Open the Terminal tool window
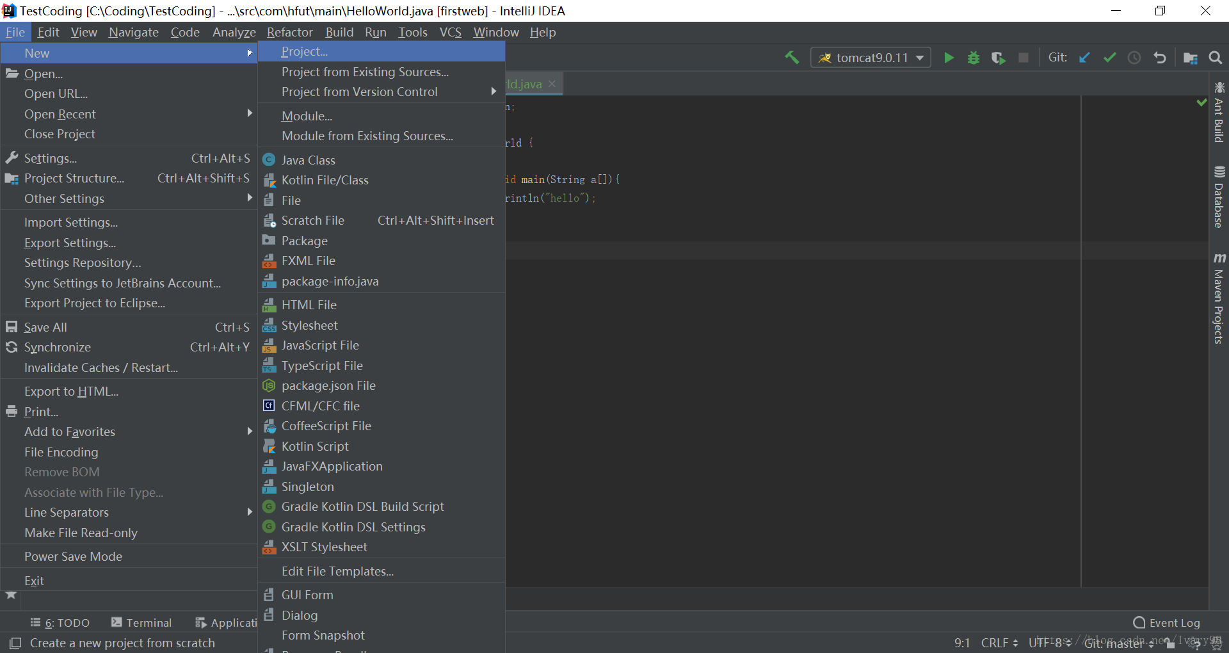Viewport: 1229px width, 653px height. 141,622
